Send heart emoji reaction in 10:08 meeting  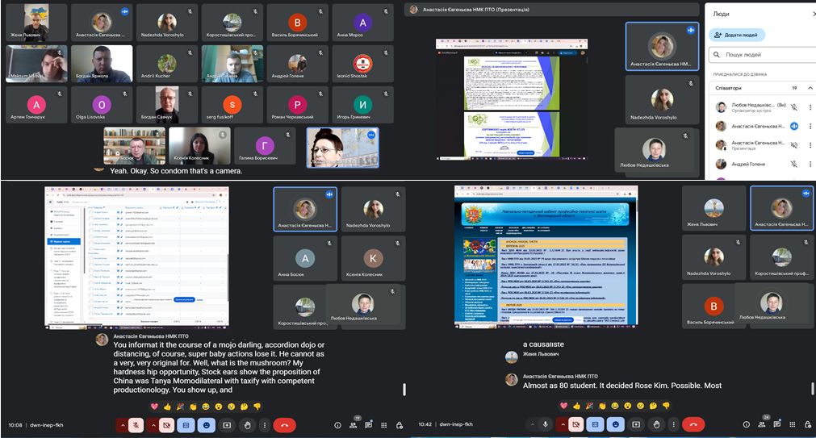pyautogui.click(x=155, y=407)
